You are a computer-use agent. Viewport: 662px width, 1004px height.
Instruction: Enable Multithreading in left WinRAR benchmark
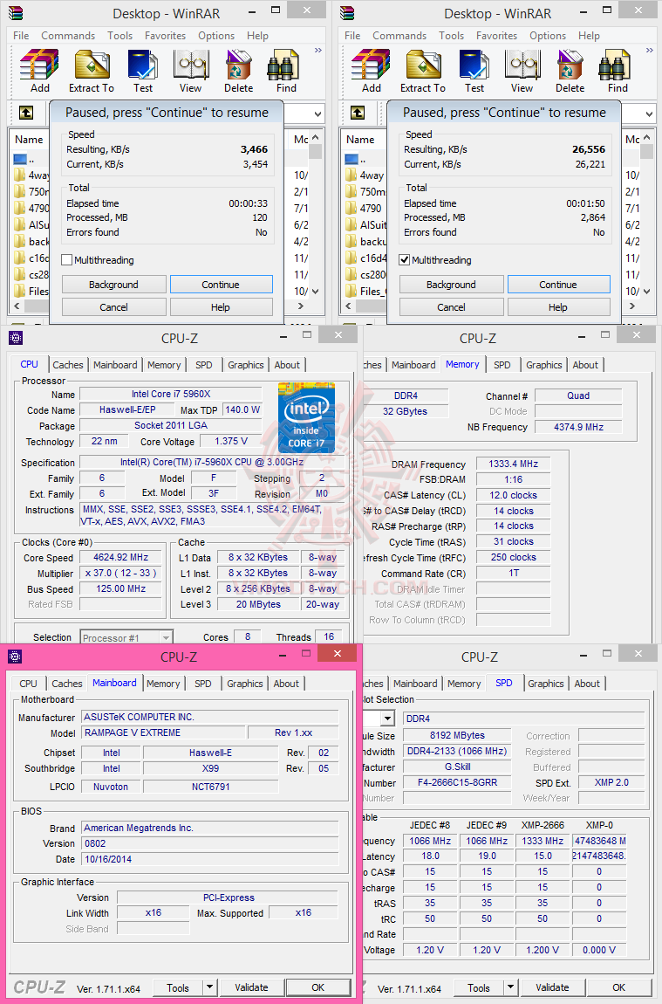click(66, 260)
